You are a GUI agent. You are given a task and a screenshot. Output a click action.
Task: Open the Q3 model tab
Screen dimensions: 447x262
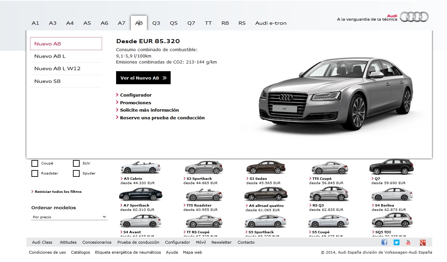pos(156,23)
